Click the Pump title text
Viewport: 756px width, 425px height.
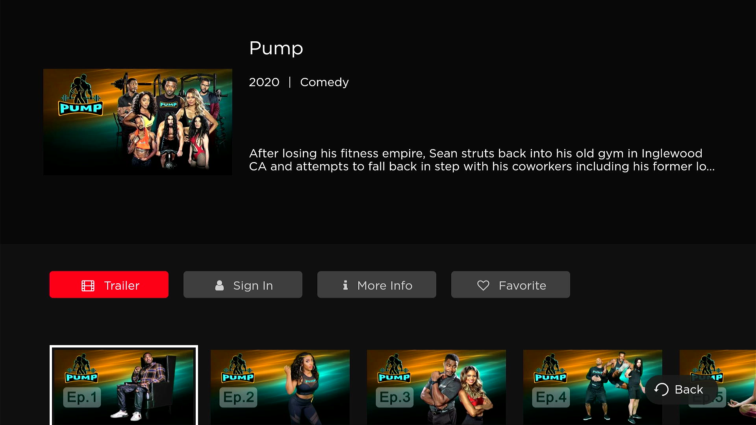coord(276,48)
